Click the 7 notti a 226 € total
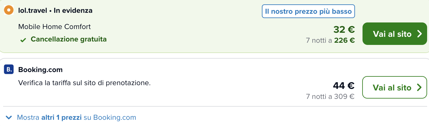 (331, 40)
